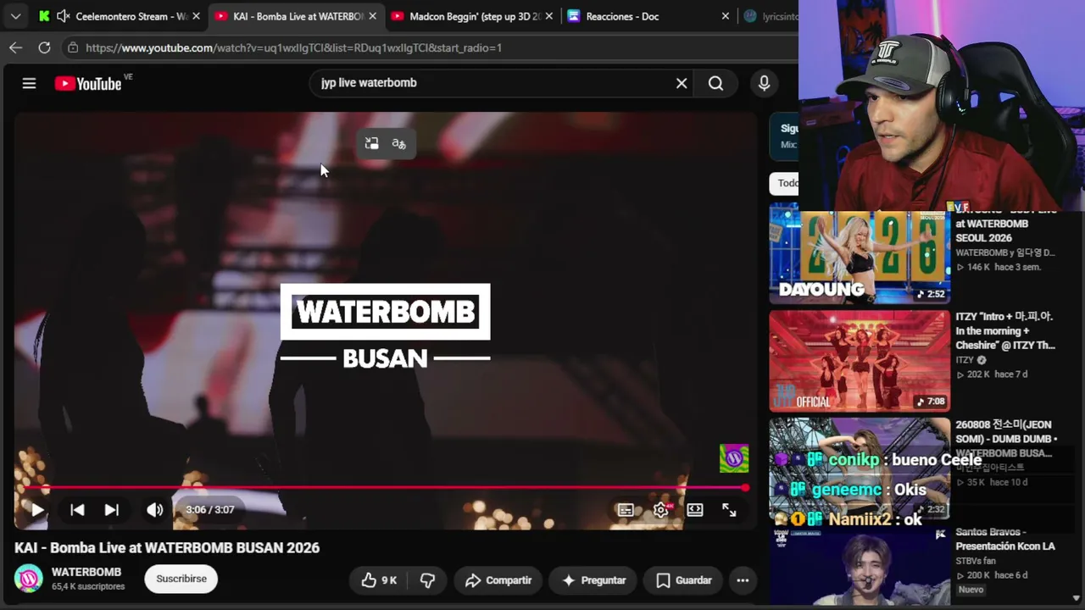Close the KAI - Bomba Live tab
1085x610 pixels.
(372, 16)
